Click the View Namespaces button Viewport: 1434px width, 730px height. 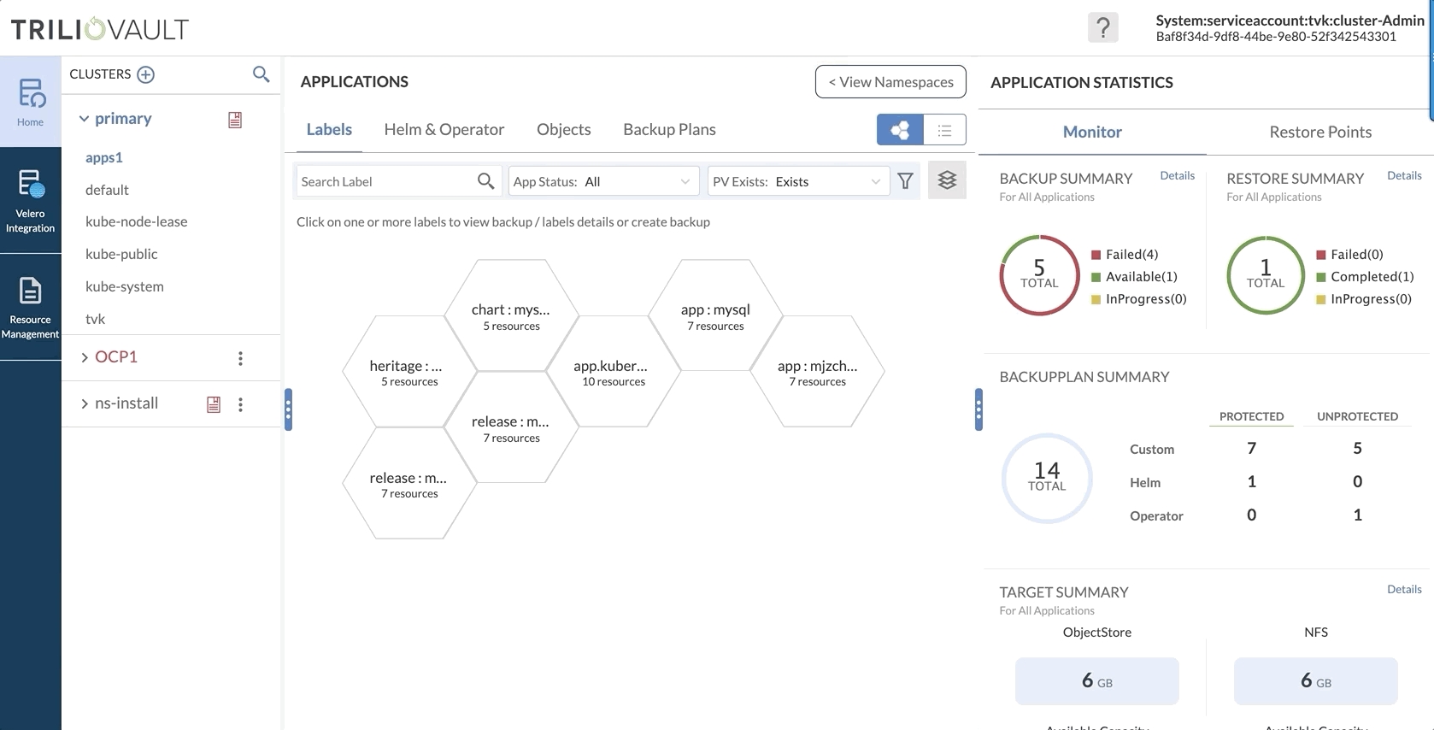(x=890, y=82)
